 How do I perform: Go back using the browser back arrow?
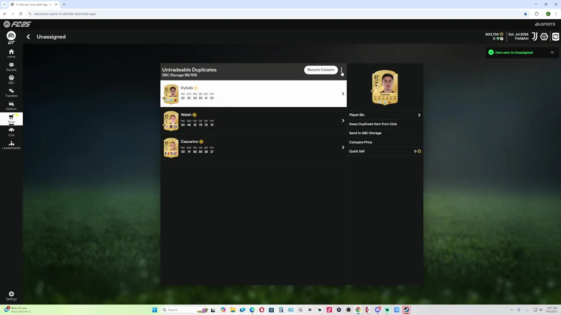5,14
